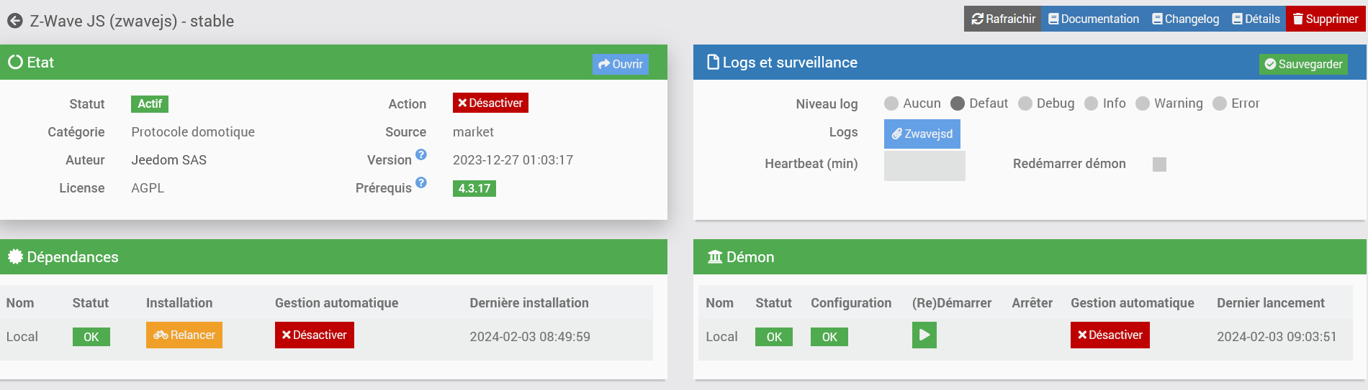Viewport: 1368px width, 390px height.
Task: Click the AGPL license text
Action: click(148, 188)
